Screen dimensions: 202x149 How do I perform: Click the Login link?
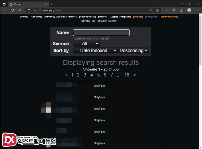coord(114,17)
